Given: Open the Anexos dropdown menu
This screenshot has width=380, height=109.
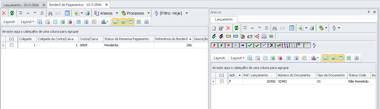Looking at the screenshot, I should [117, 13].
